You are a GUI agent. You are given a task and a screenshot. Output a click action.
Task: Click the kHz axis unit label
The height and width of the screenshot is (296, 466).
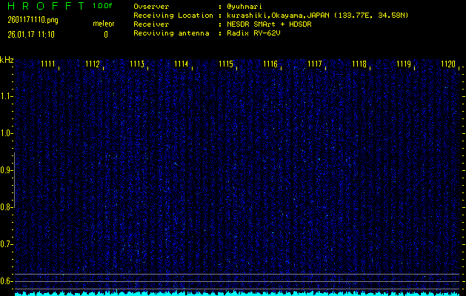tap(7, 59)
